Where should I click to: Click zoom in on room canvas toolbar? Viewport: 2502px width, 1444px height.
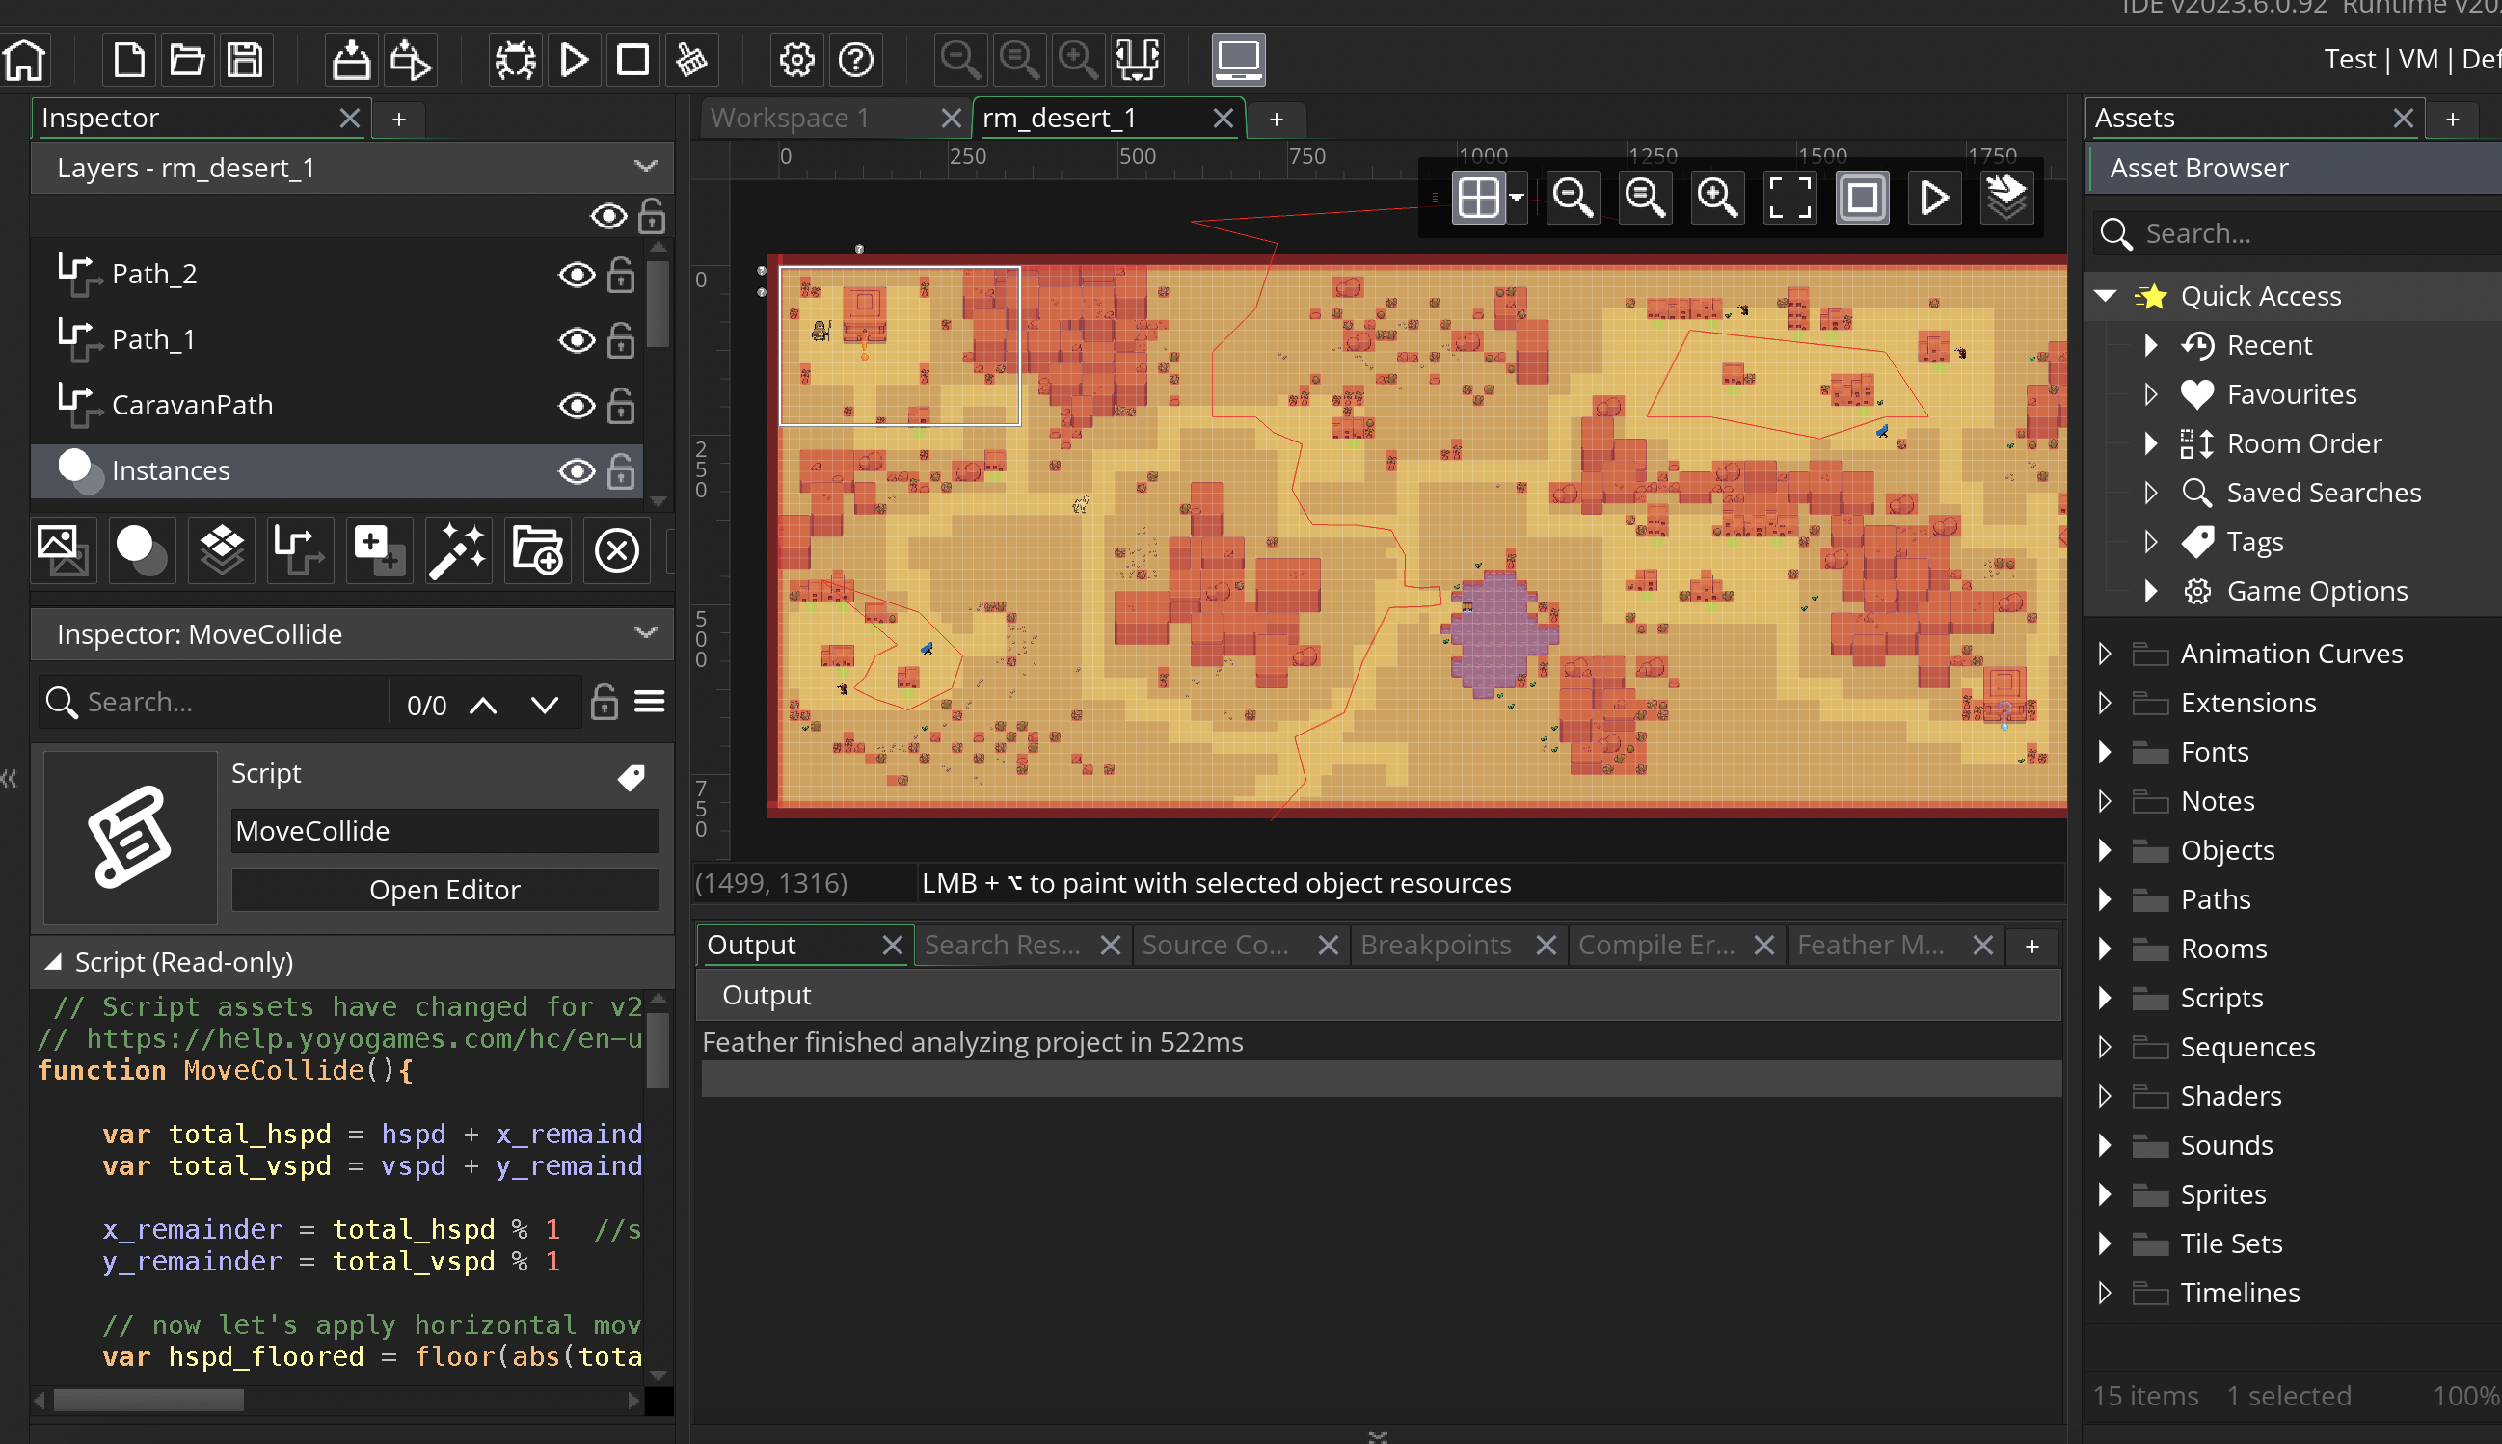pyautogui.click(x=1716, y=198)
